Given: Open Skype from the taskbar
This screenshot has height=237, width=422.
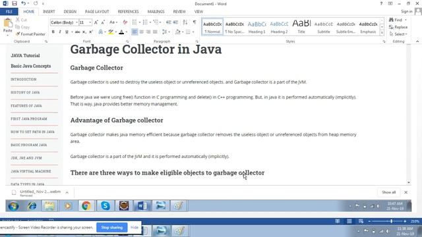Looking at the screenshot, I should [105, 206].
